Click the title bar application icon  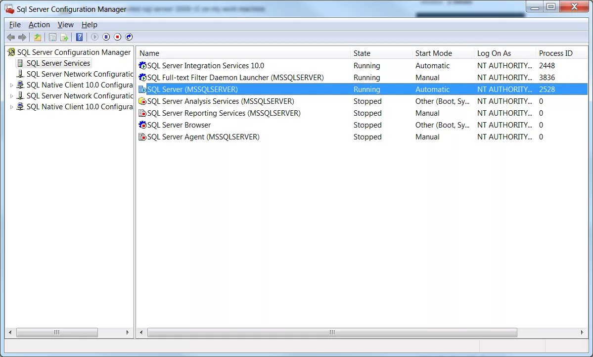point(9,9)
